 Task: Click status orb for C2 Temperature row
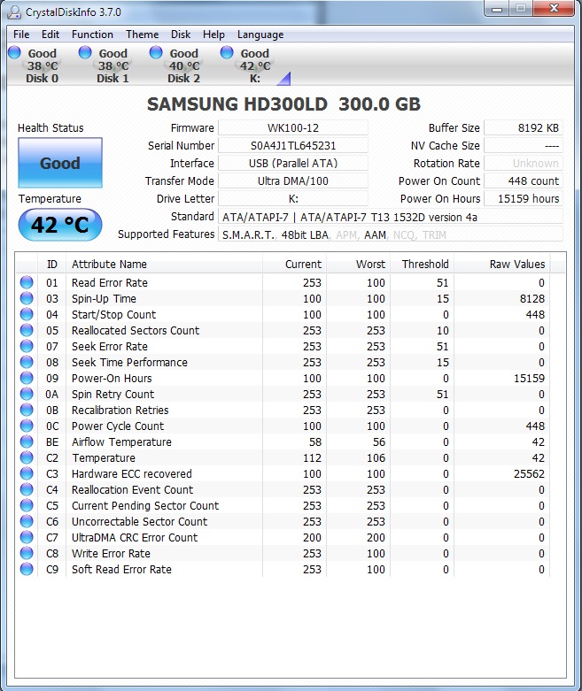[x=27, y=457]
